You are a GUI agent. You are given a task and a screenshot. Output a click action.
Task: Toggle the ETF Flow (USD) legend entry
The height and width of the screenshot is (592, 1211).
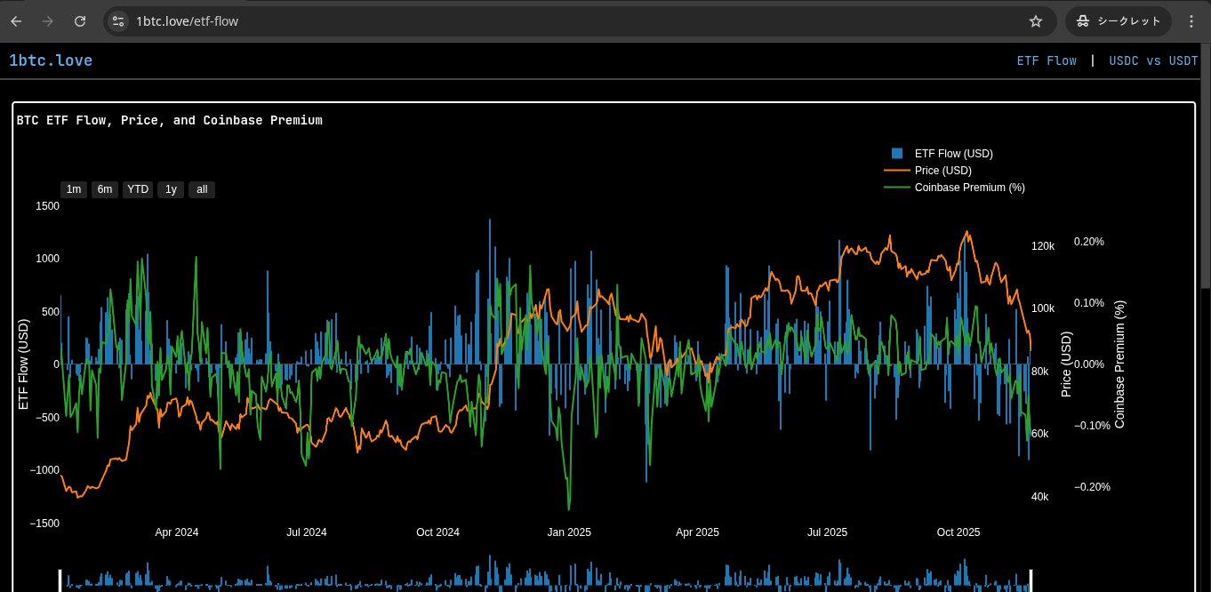[953, 153]
